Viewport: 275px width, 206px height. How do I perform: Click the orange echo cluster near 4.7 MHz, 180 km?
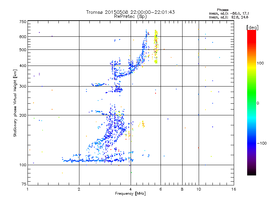[143, 124]
